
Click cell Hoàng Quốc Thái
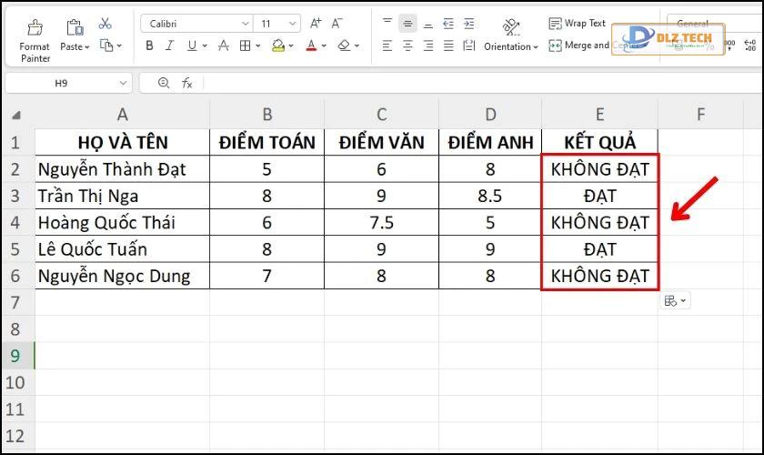coord(122,222)
